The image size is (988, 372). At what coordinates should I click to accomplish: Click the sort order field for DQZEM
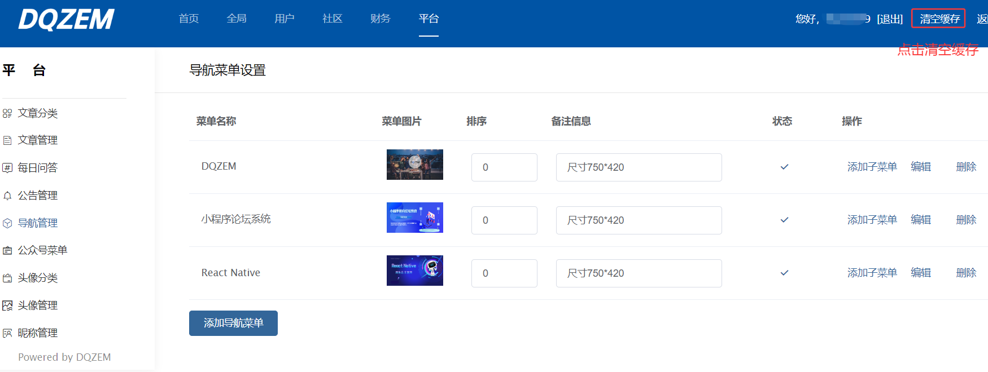point(504,167)
